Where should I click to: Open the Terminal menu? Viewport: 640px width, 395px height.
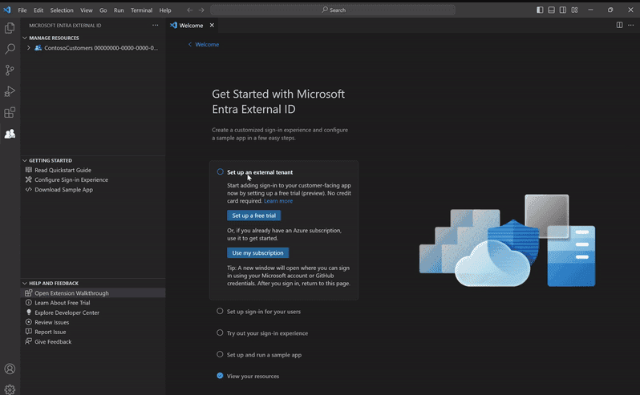(x=141, y=10)
